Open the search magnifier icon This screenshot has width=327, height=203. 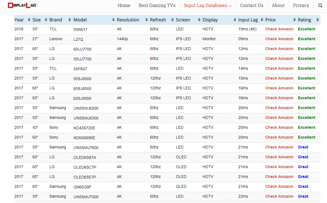point(320,6)
